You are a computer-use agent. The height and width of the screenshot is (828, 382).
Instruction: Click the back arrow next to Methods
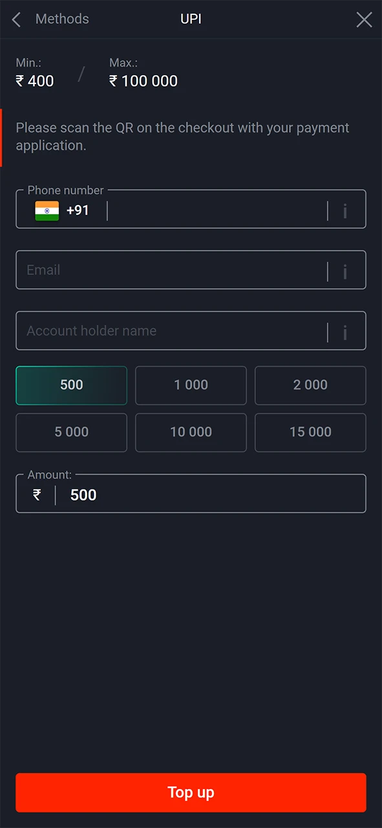tap(16, 19)
